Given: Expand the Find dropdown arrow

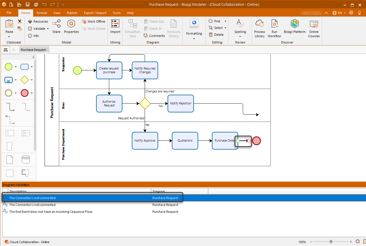Looking at the screenshot, I should pos(225,21).
